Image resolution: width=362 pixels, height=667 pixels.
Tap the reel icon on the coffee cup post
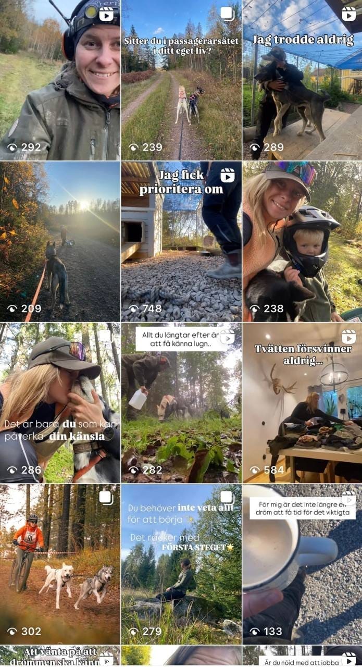348,498
